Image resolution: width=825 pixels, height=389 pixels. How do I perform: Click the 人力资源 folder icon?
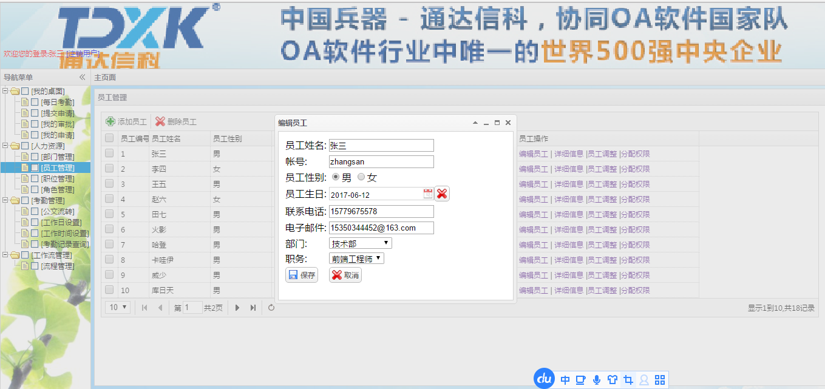(15, 146)
